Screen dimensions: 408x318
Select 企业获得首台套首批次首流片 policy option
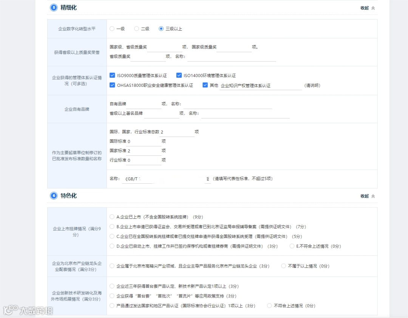pos(112,296)
